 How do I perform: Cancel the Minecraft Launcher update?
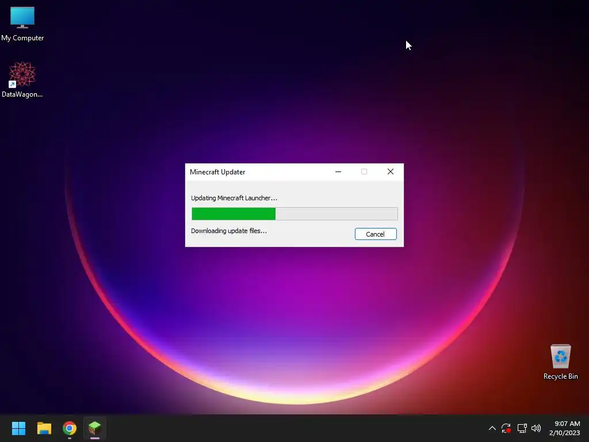[375, 234]
